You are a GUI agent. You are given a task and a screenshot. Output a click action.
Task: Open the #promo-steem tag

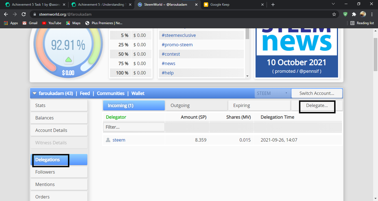point(177,45)
